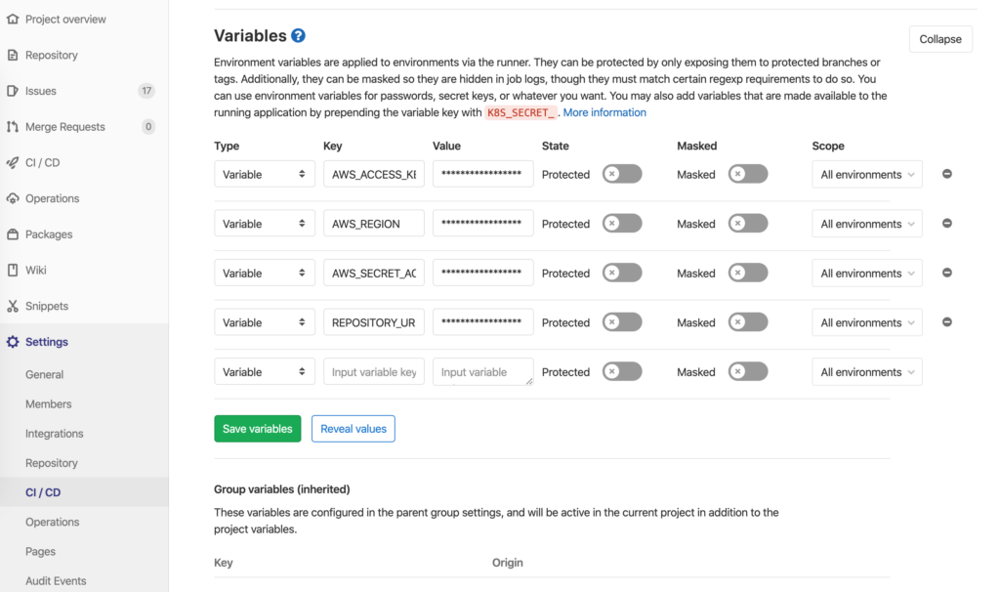Viewport: 1000px width, 592px height.
Task: Open Audit Events settings page
Action: [x=56, y=580]
